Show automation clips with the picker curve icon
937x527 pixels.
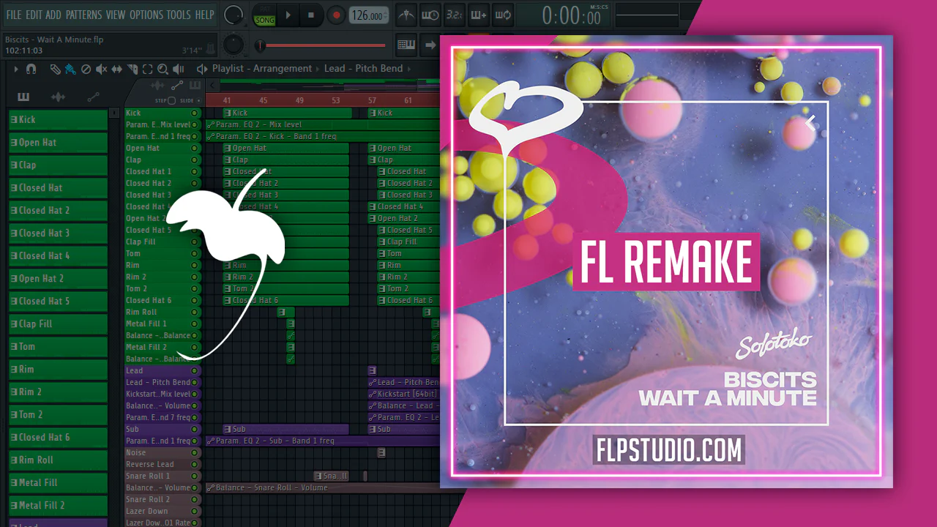[94, 97]
